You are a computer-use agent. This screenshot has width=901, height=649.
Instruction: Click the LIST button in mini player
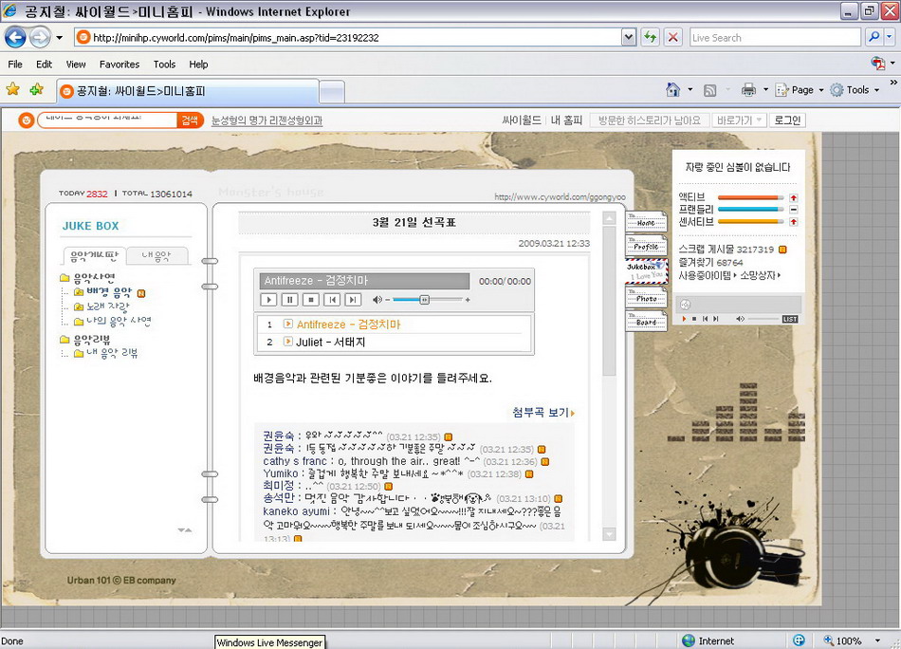(x=790, y=319)
